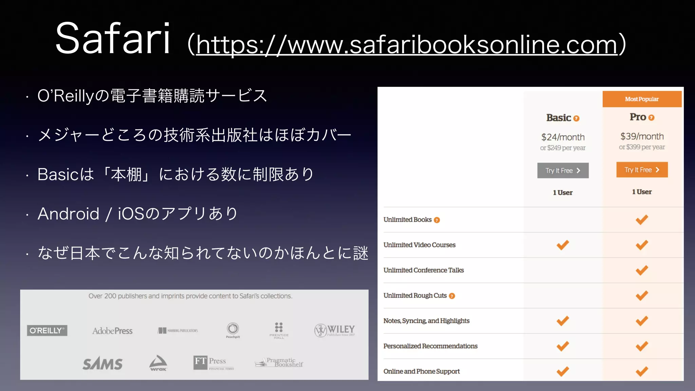This screenshot has height=391, width=695.
Task: Click the Basic checkmark for Notes, Syncing, and Highlights
Action: 563,321
